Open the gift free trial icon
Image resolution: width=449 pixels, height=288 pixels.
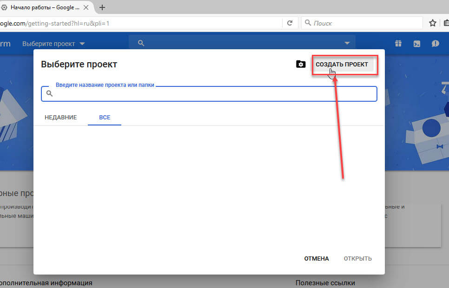coord(398,44)
